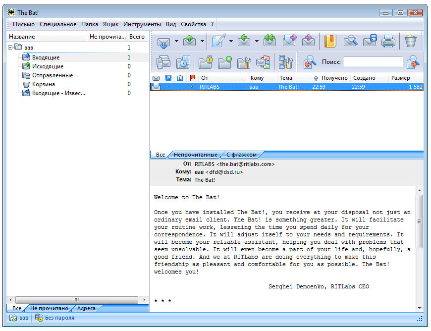The image size is (431, 331).
Task: Open the Ящик menu
Action: [111, 24]
